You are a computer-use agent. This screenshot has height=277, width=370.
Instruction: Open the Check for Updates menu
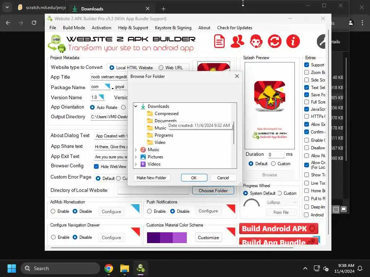tap(235, 28)
